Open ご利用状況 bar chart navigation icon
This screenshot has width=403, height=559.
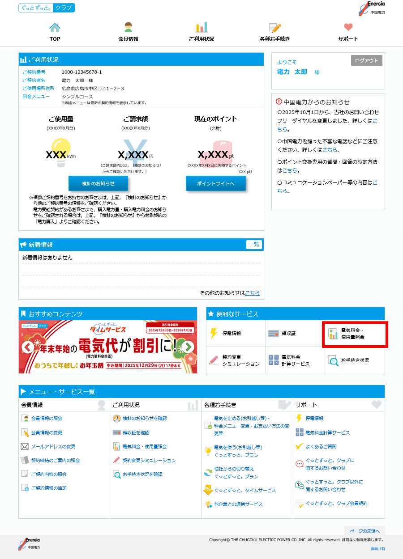pos(201,28)
